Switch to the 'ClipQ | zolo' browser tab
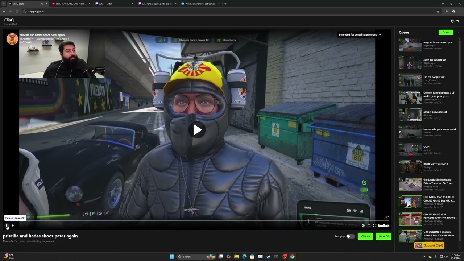 28,4
